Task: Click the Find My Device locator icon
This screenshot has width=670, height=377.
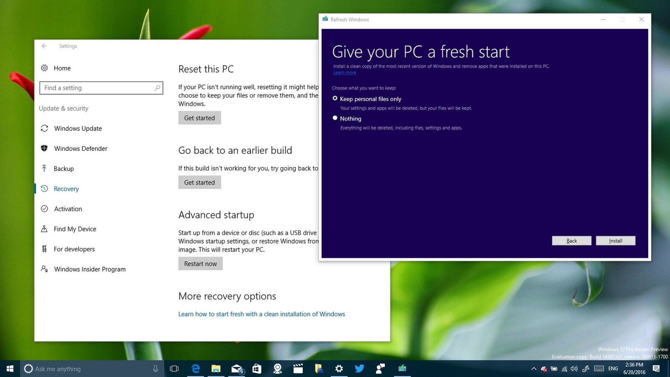Action: 44,229
